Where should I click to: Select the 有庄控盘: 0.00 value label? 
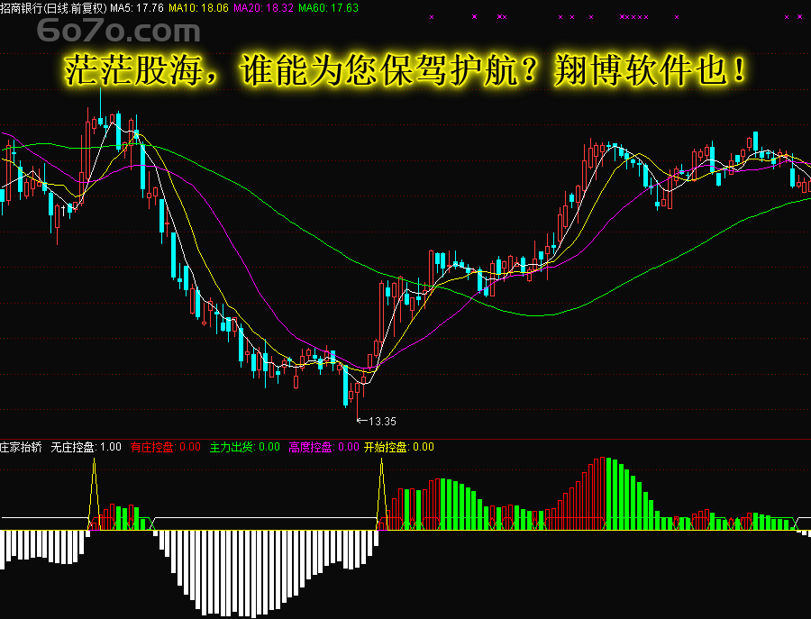(x=166, y=447)
